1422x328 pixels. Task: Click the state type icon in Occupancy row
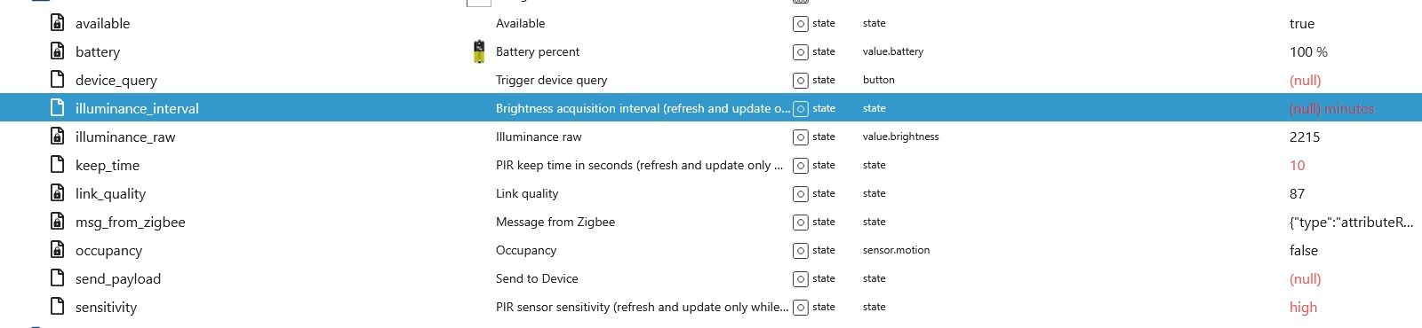tap(801, 250)
